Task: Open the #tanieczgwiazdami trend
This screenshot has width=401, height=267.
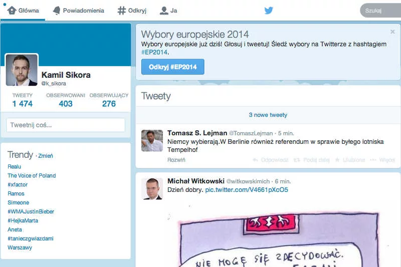Action: (x=31, y=238)
